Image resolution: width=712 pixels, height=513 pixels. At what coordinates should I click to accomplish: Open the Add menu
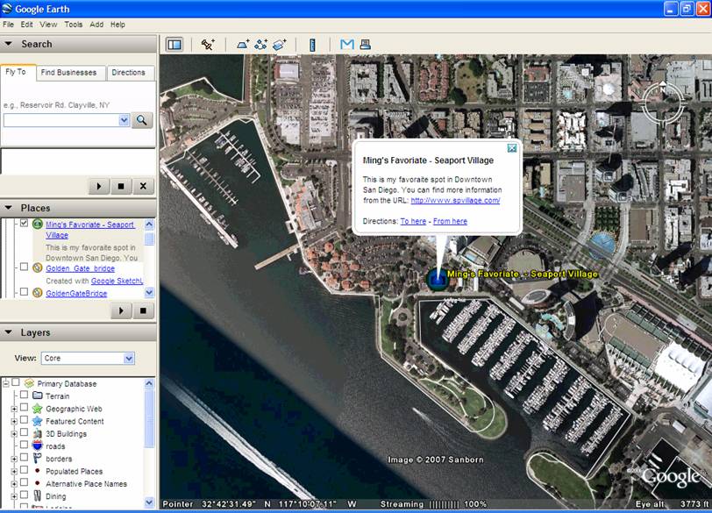tap(96, 25)
